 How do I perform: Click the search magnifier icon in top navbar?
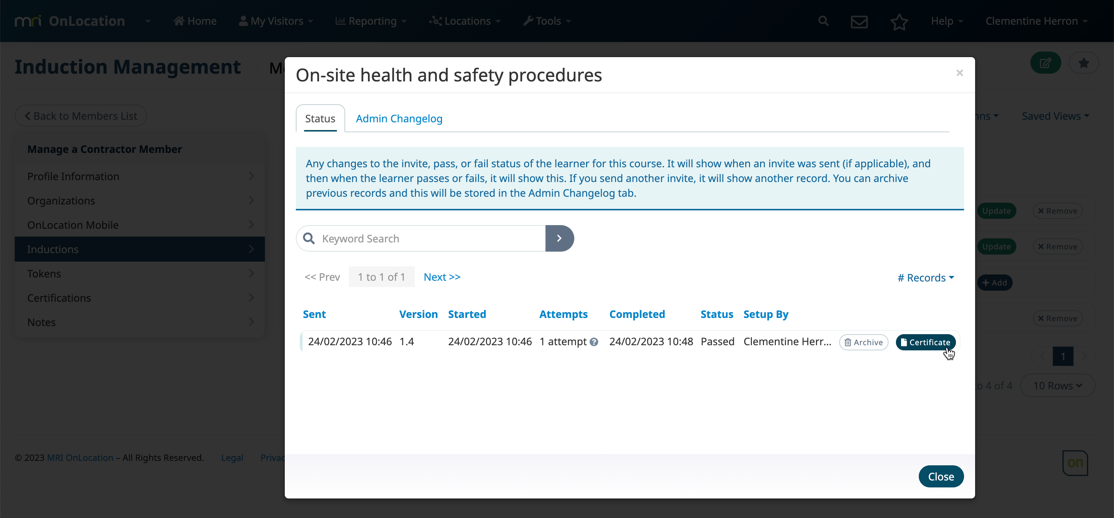[823, 21]
